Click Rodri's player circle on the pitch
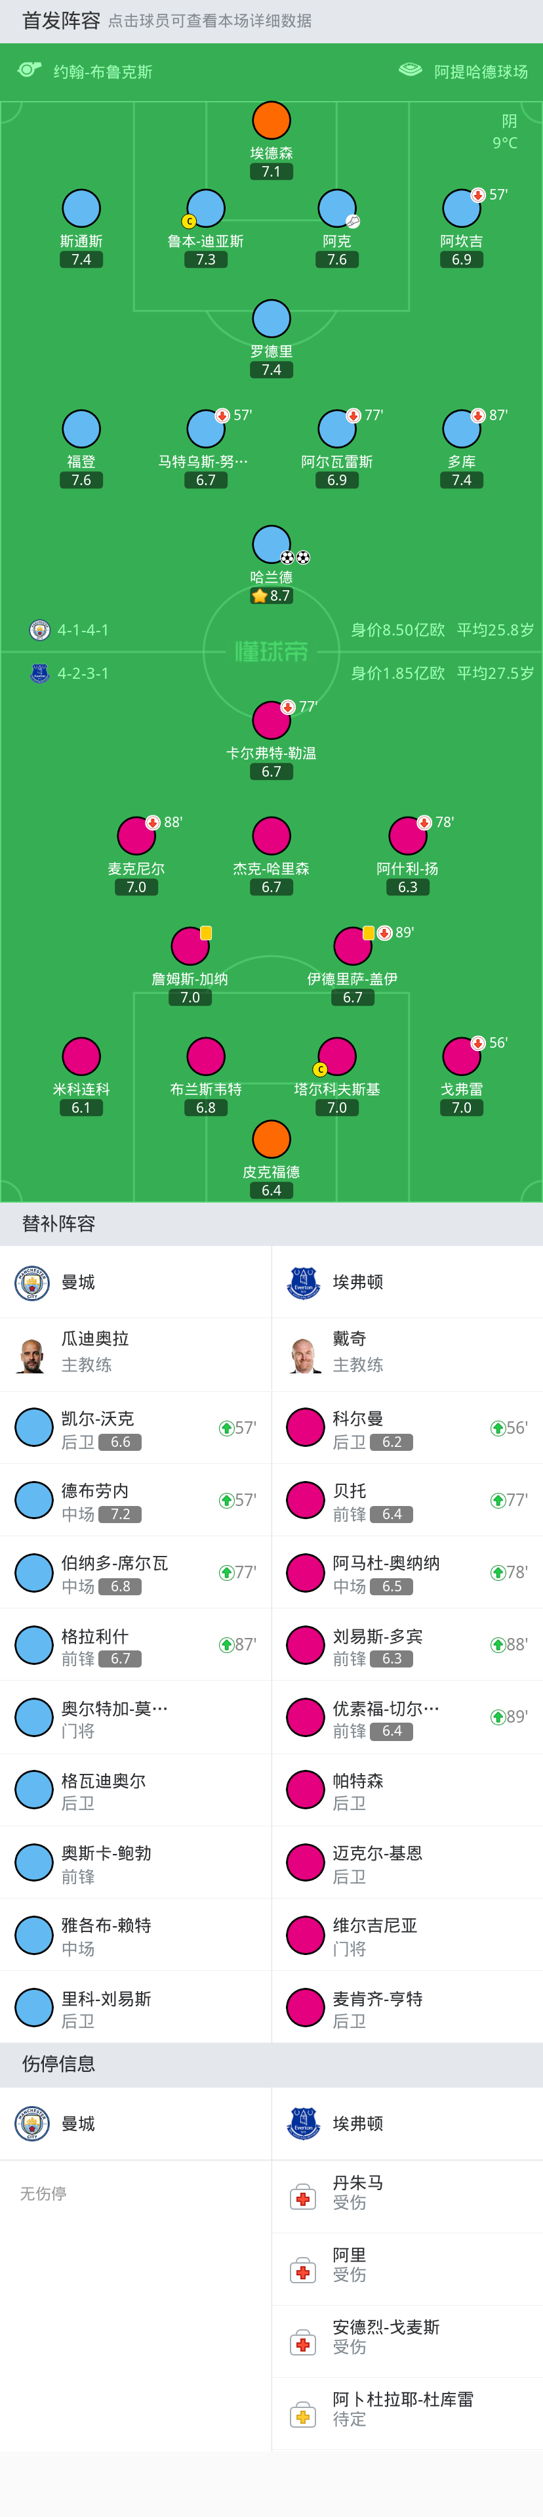This screenshot has width=543, height=2517. click(x=271, y=318)
